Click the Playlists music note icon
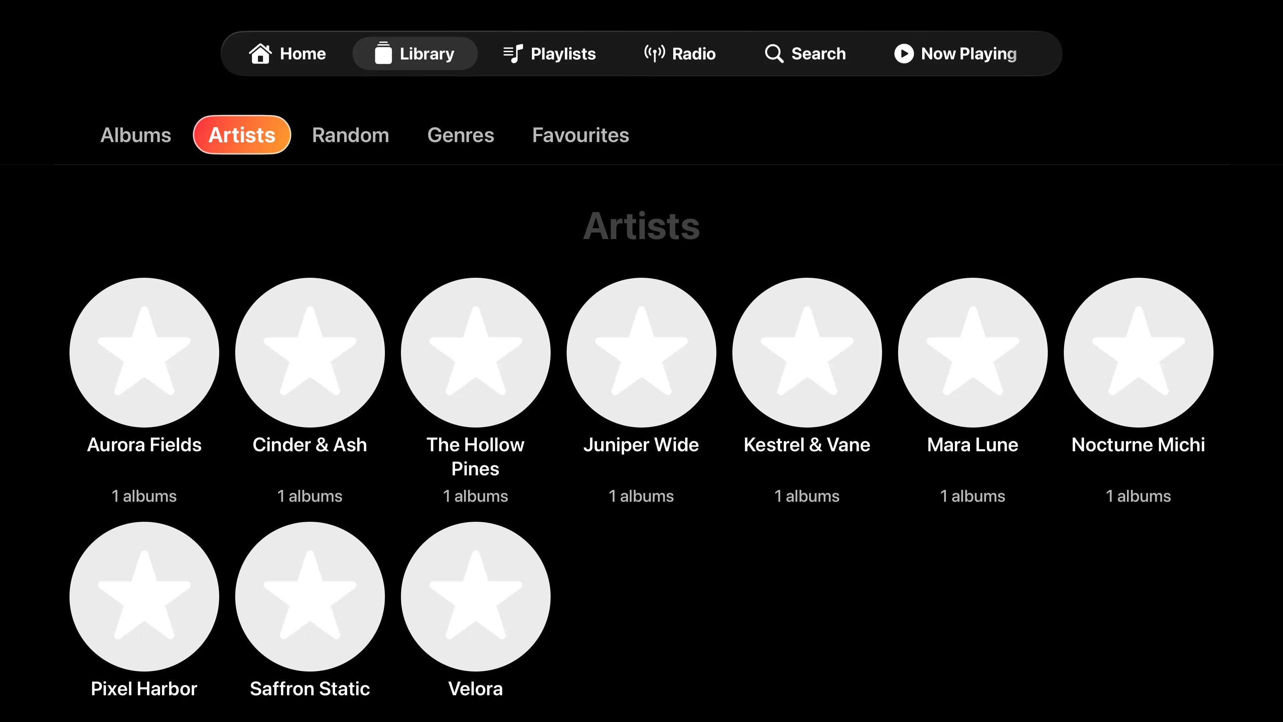Viewport: 1283px width, 722px height. 513,53
